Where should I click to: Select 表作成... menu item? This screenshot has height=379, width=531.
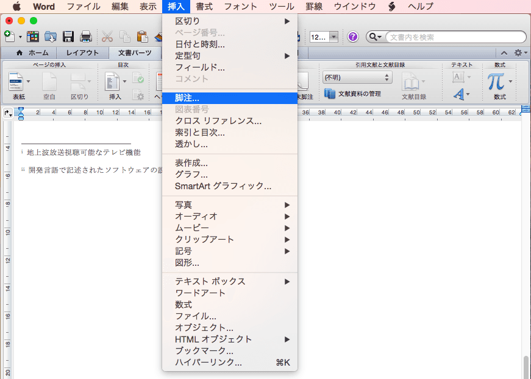point(230,163)
